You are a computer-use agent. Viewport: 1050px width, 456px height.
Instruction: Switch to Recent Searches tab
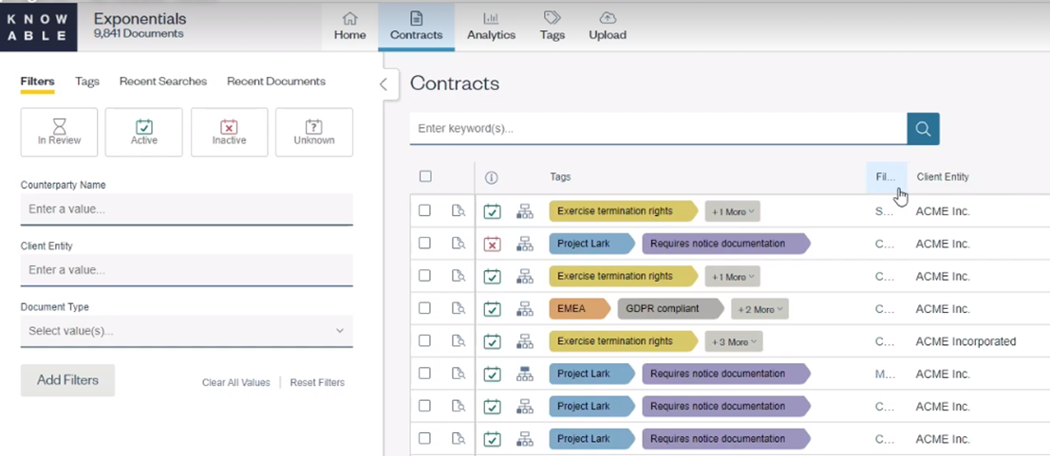[162, 82]
